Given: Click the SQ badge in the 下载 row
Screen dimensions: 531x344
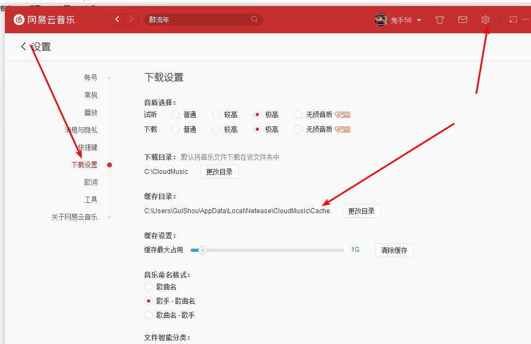Looking at the screenshot, I should (343, 129).
